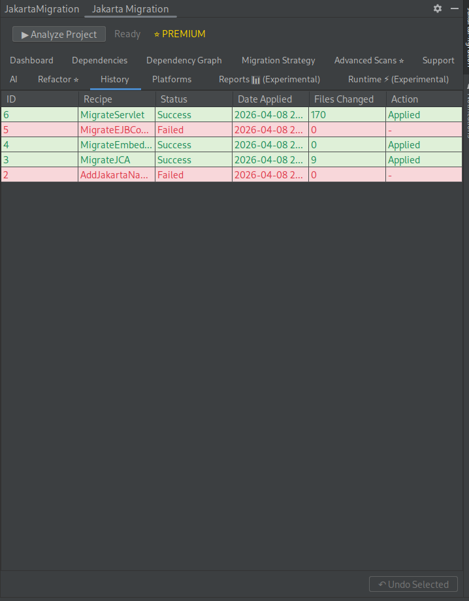Click ID cell 5

pos(39,130)
